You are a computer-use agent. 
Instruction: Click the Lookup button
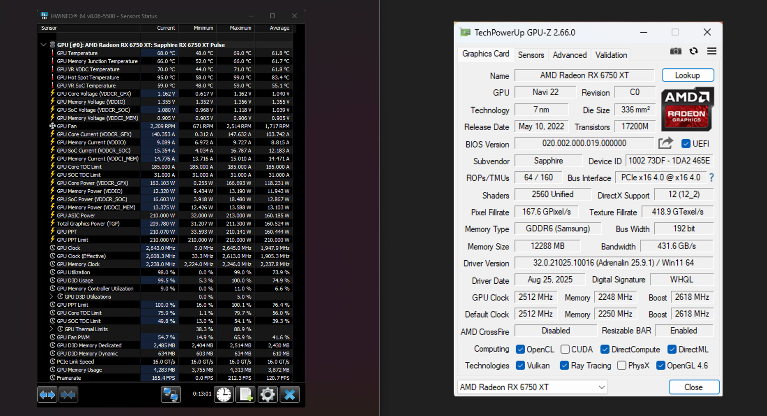tap(687, 75)
